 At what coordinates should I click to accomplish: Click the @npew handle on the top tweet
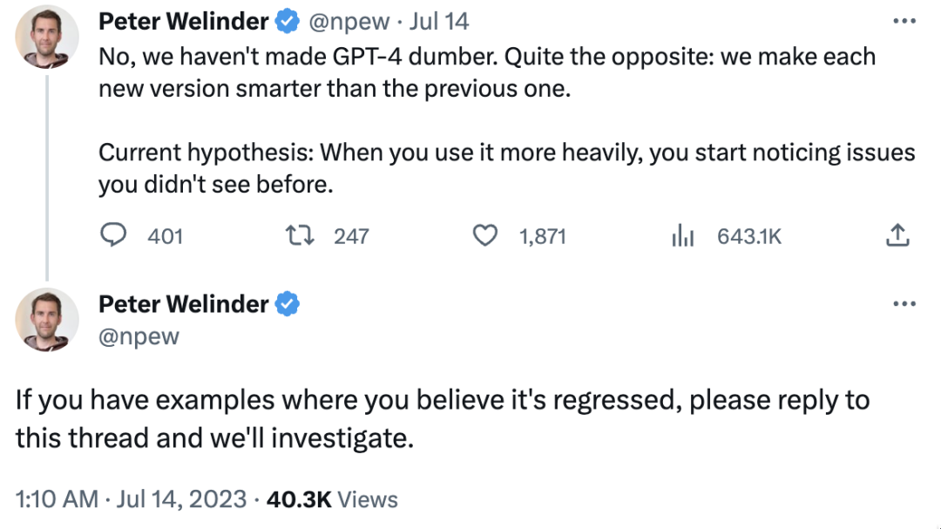(x=349, y=20)
